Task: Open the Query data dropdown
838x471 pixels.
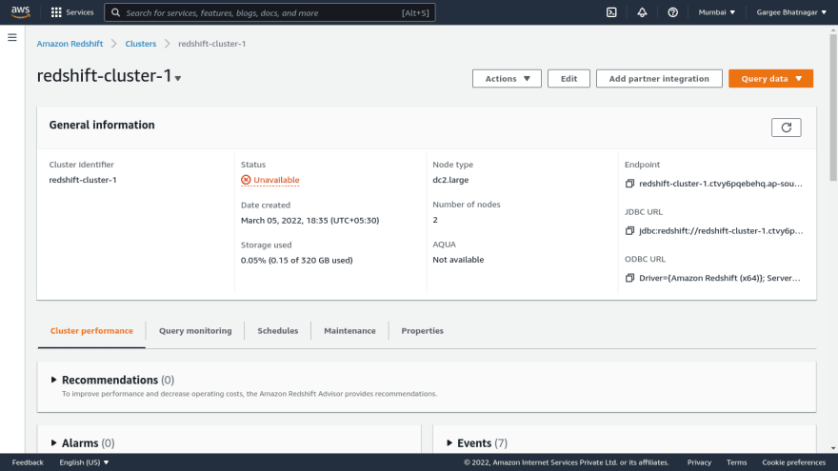Action: click(x=770, y=79)
